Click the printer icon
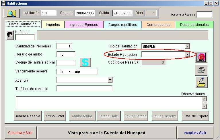This screenshot has height=140, width=220. [201, 70]
